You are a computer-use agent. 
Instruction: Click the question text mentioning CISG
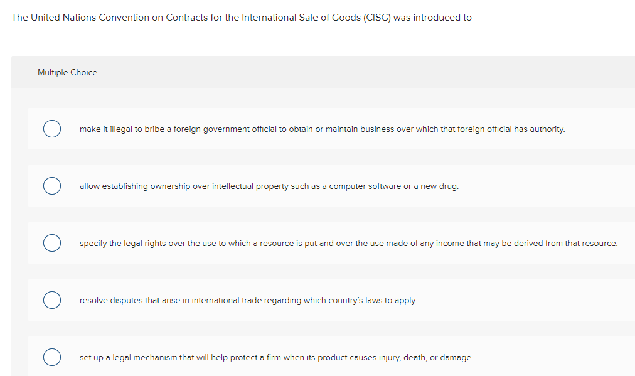[251, 17]
